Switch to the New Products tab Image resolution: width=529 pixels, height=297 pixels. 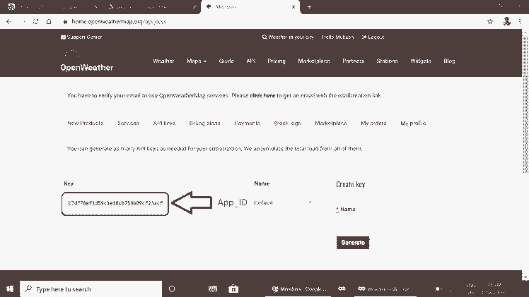(x=86, y=123)
